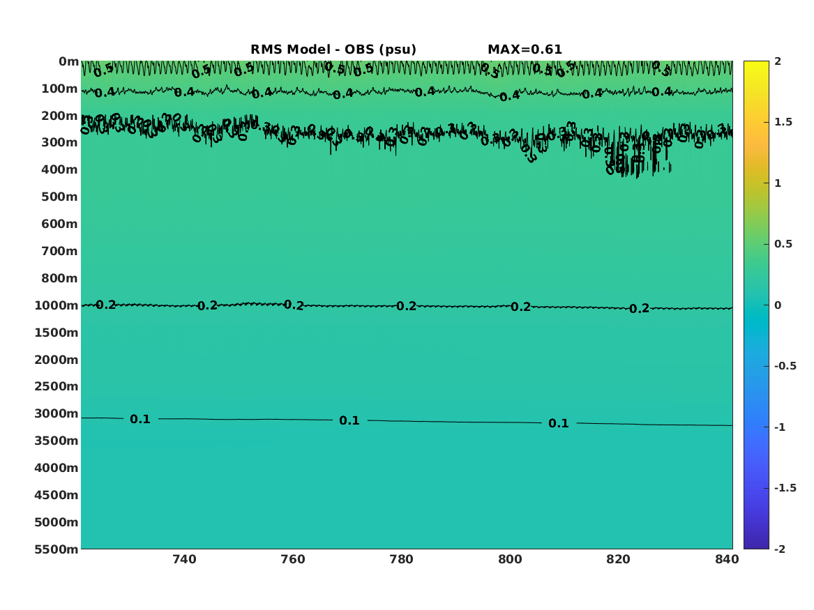Click the '1000m' depth label
The height and width of the screenshot is (610, 814).
pos(56,305)
